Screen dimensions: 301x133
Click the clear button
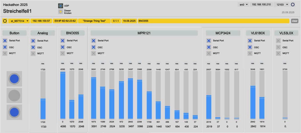(294, 21)
